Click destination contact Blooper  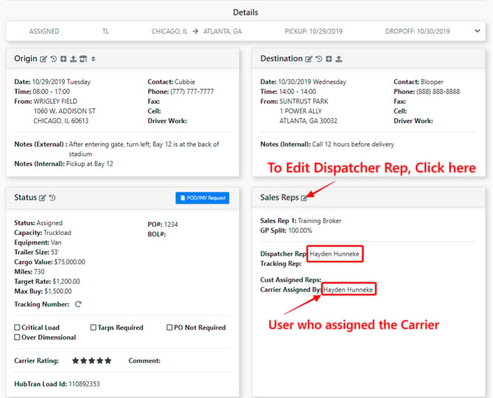(432, 82)
